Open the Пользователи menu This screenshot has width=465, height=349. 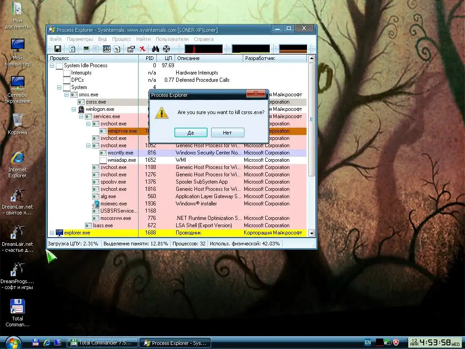(x=172, y=39)
